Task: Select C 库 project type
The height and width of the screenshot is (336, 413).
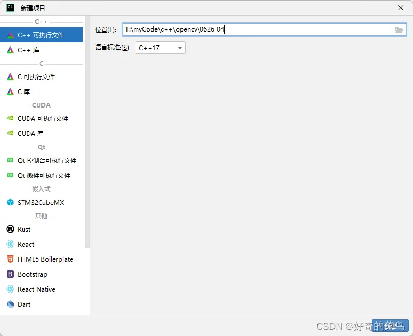Action: pos(41,92)
